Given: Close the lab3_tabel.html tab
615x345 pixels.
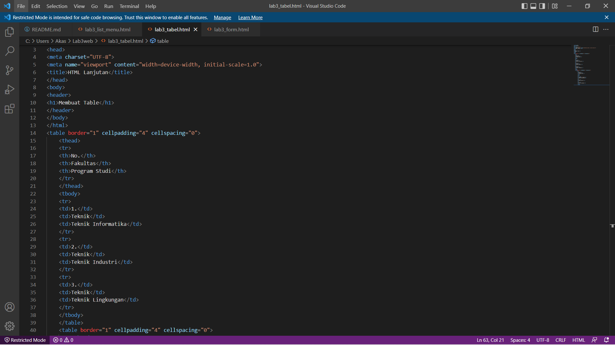Looking at the screenshot, I should point(195,29).
